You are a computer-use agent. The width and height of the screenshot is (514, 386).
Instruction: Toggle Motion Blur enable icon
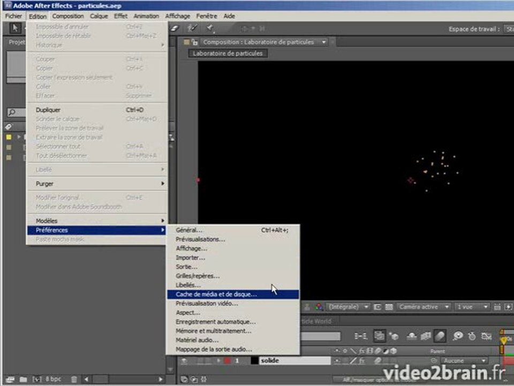click(x=440, y=336)
